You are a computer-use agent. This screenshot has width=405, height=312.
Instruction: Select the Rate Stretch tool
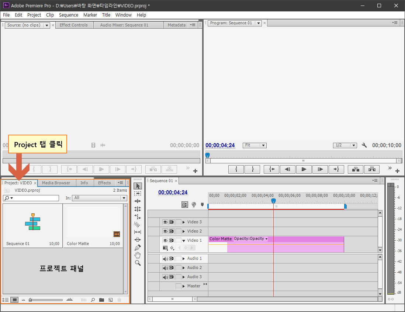point(138,217)
